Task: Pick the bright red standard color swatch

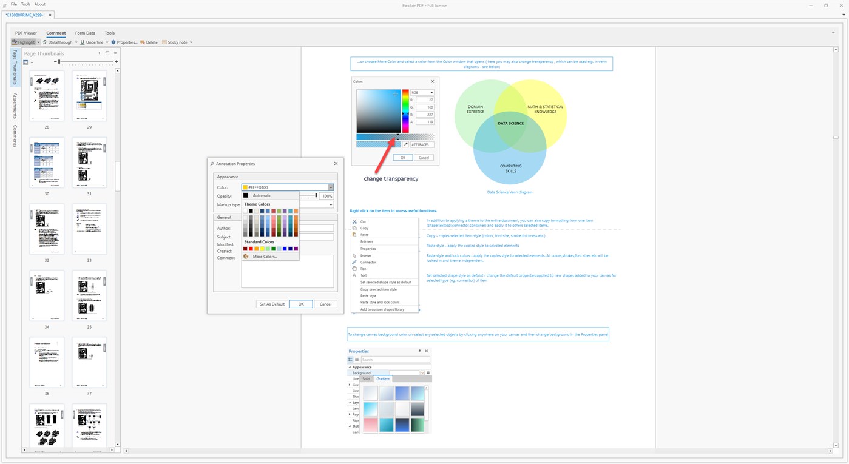Action: tap(251, 249)
